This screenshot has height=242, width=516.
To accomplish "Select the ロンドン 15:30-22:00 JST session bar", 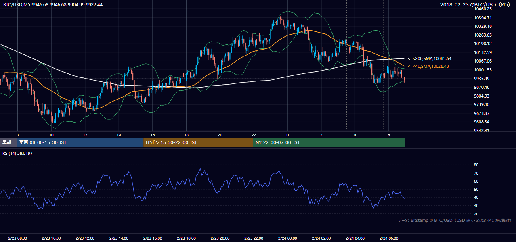I will pyautogui.click(x=198, y=142).
